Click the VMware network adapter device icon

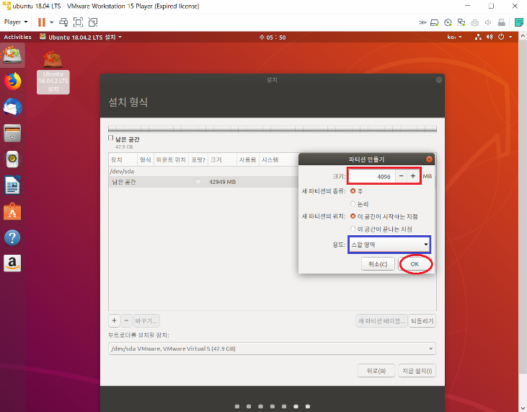[461, 22]
